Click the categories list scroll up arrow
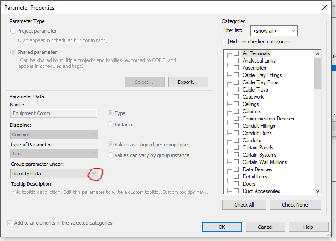 tap(317, 54)
